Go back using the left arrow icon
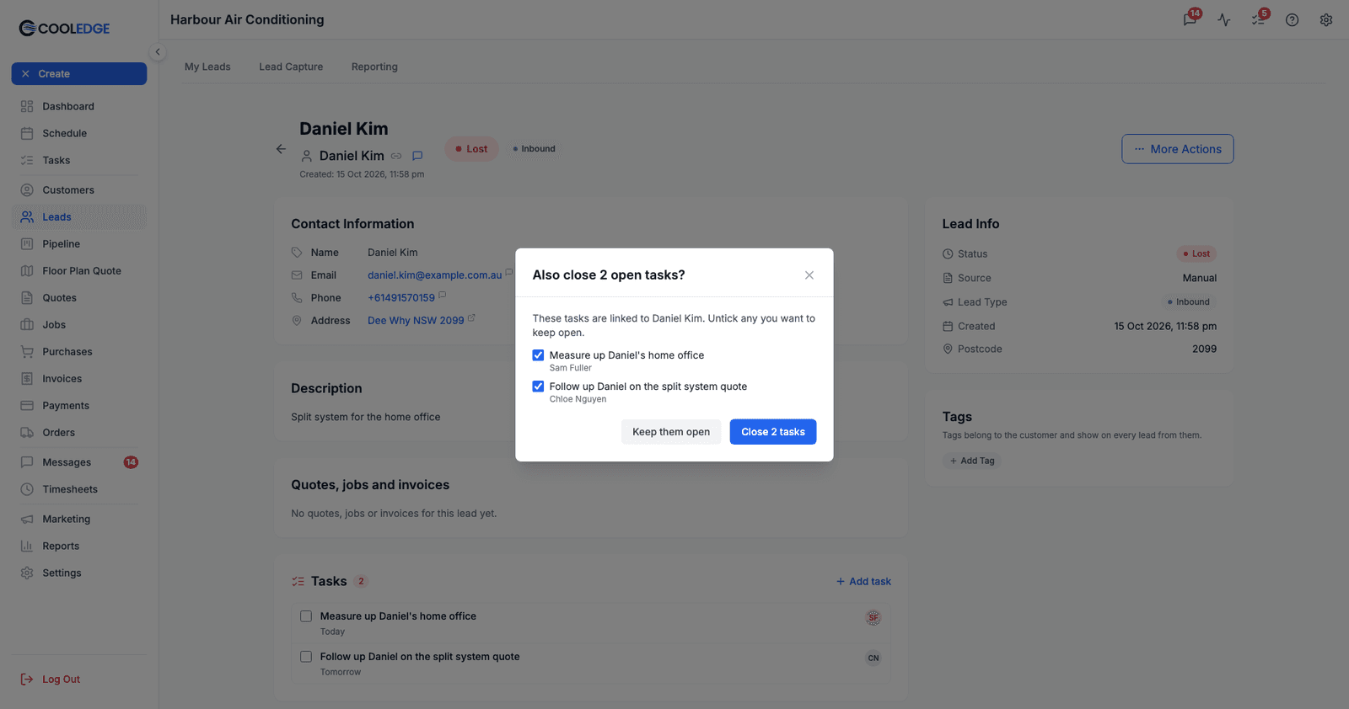1349x709 pixels. coord(281,149)
